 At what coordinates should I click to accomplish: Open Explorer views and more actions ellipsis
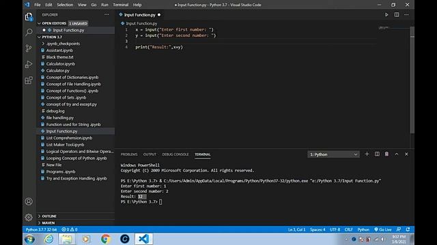pyautogui.click(x=107, y=15)
